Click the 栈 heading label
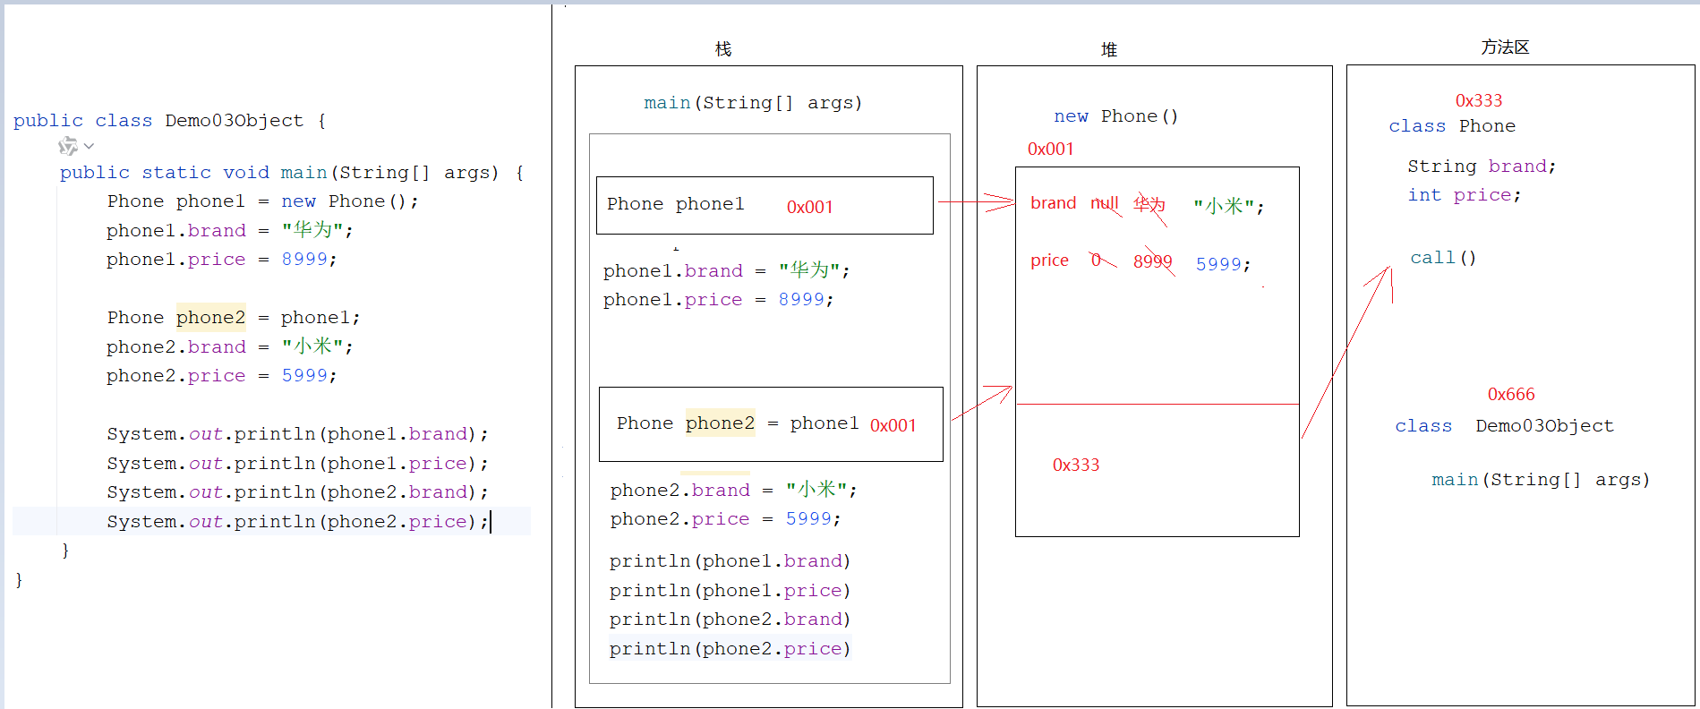Viewport: 1700px width, 709px height. point(723,49)
